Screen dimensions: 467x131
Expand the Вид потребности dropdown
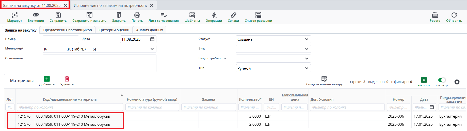(x=307, y=59)
